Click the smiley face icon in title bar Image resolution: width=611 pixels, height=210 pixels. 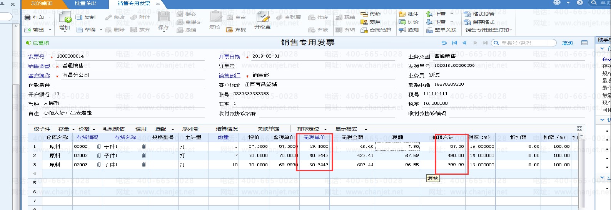pyautogui.click(x=557, y=3)
